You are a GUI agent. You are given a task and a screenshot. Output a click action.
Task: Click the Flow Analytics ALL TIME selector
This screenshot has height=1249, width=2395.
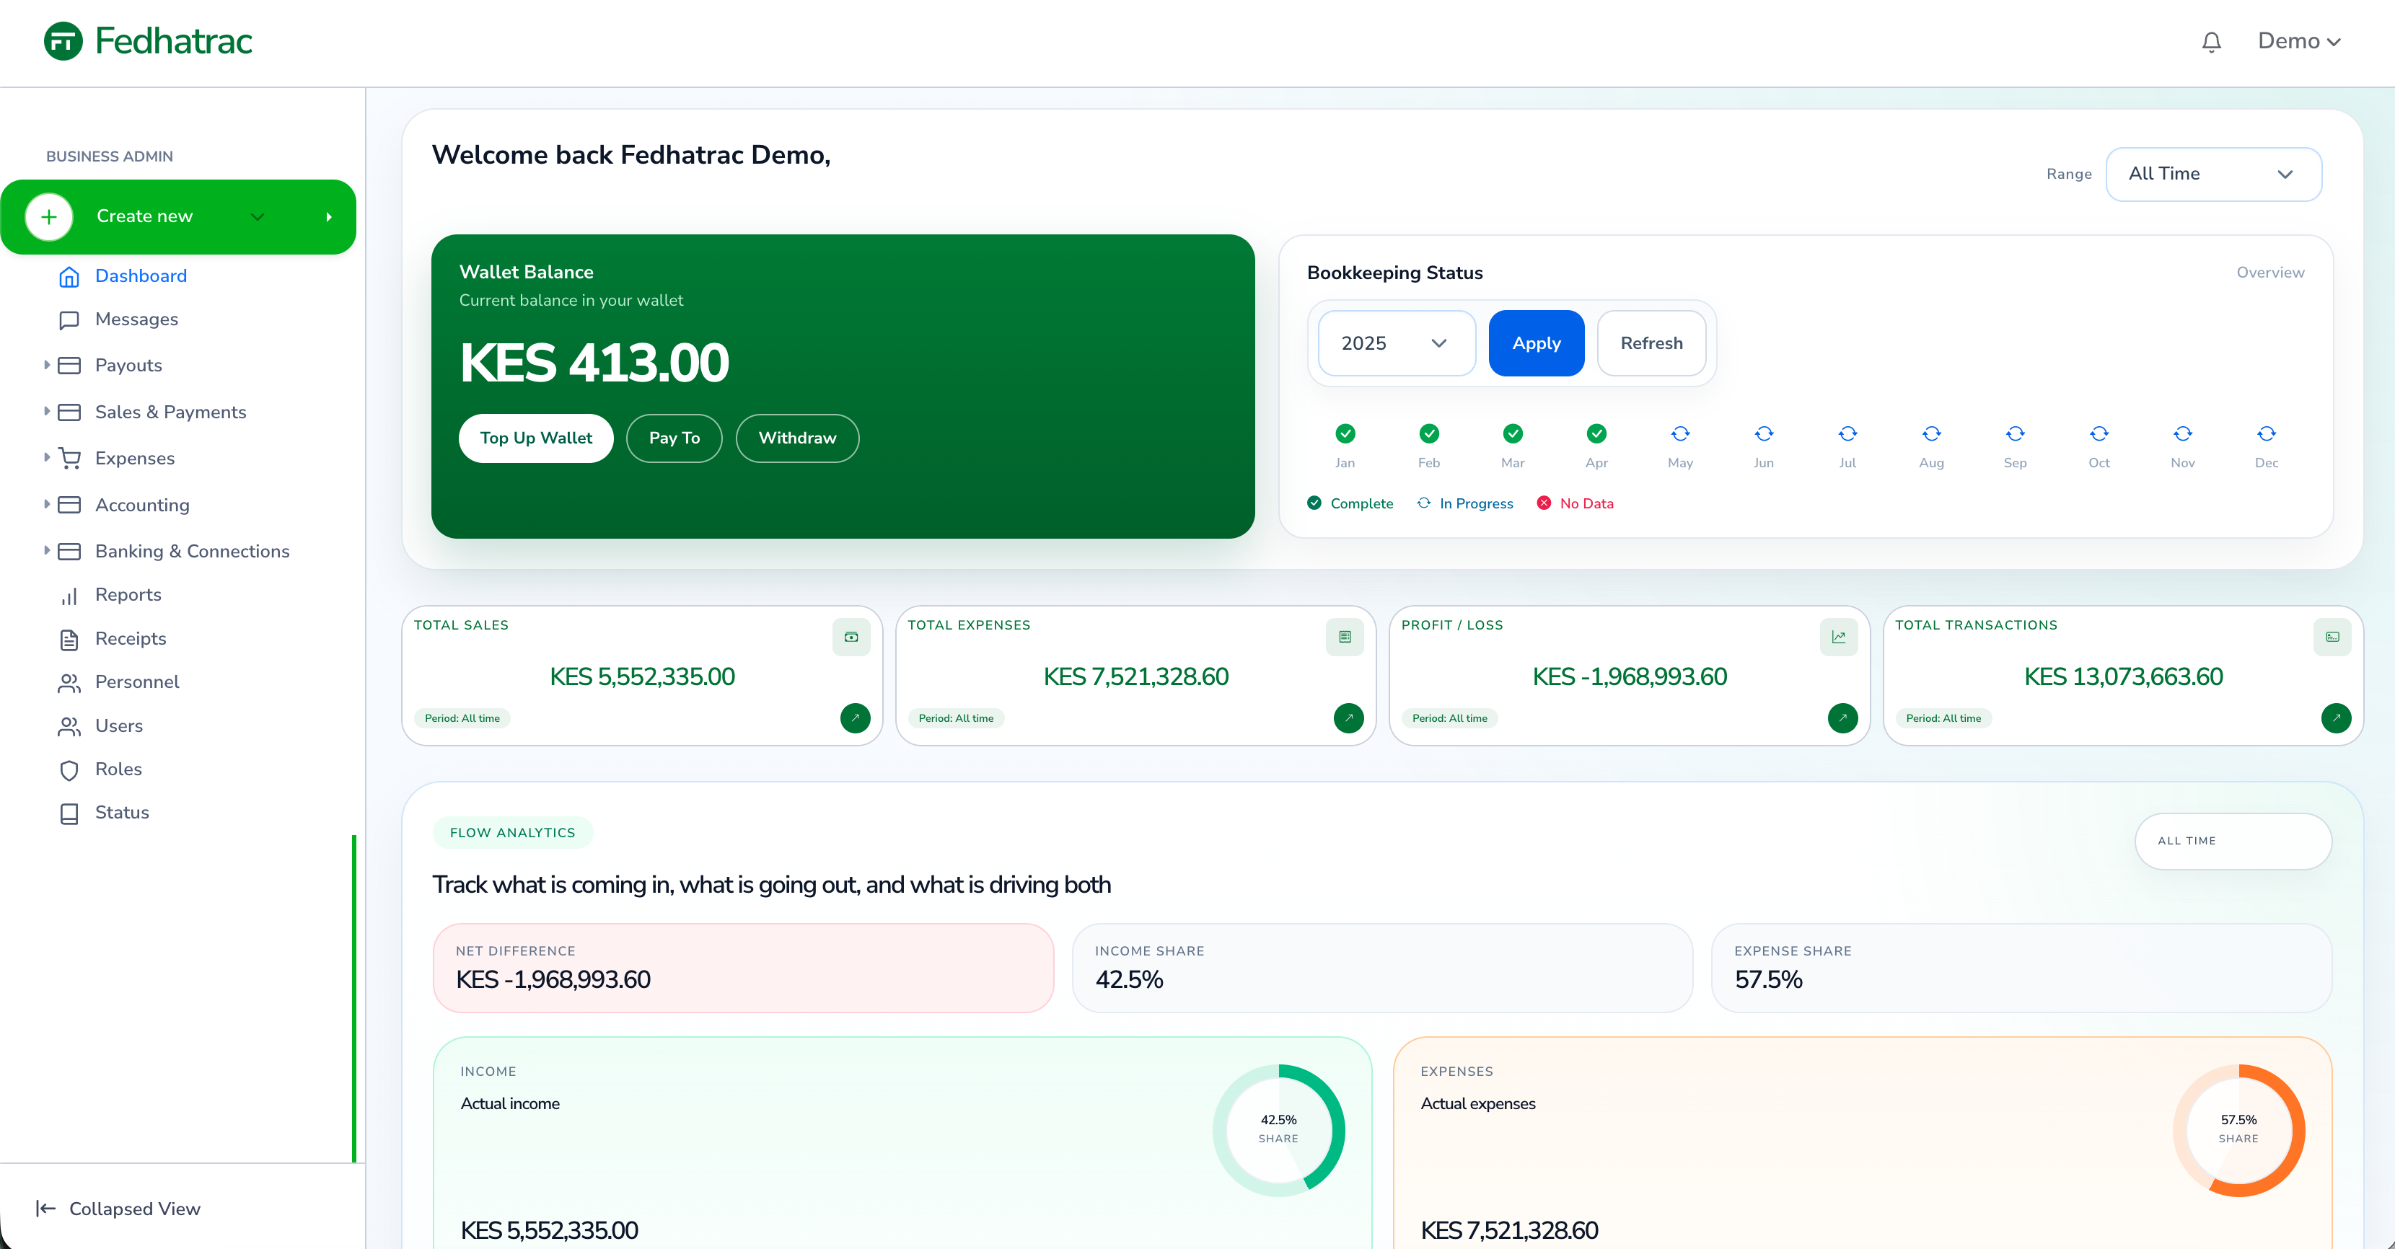click(2232, 841)
